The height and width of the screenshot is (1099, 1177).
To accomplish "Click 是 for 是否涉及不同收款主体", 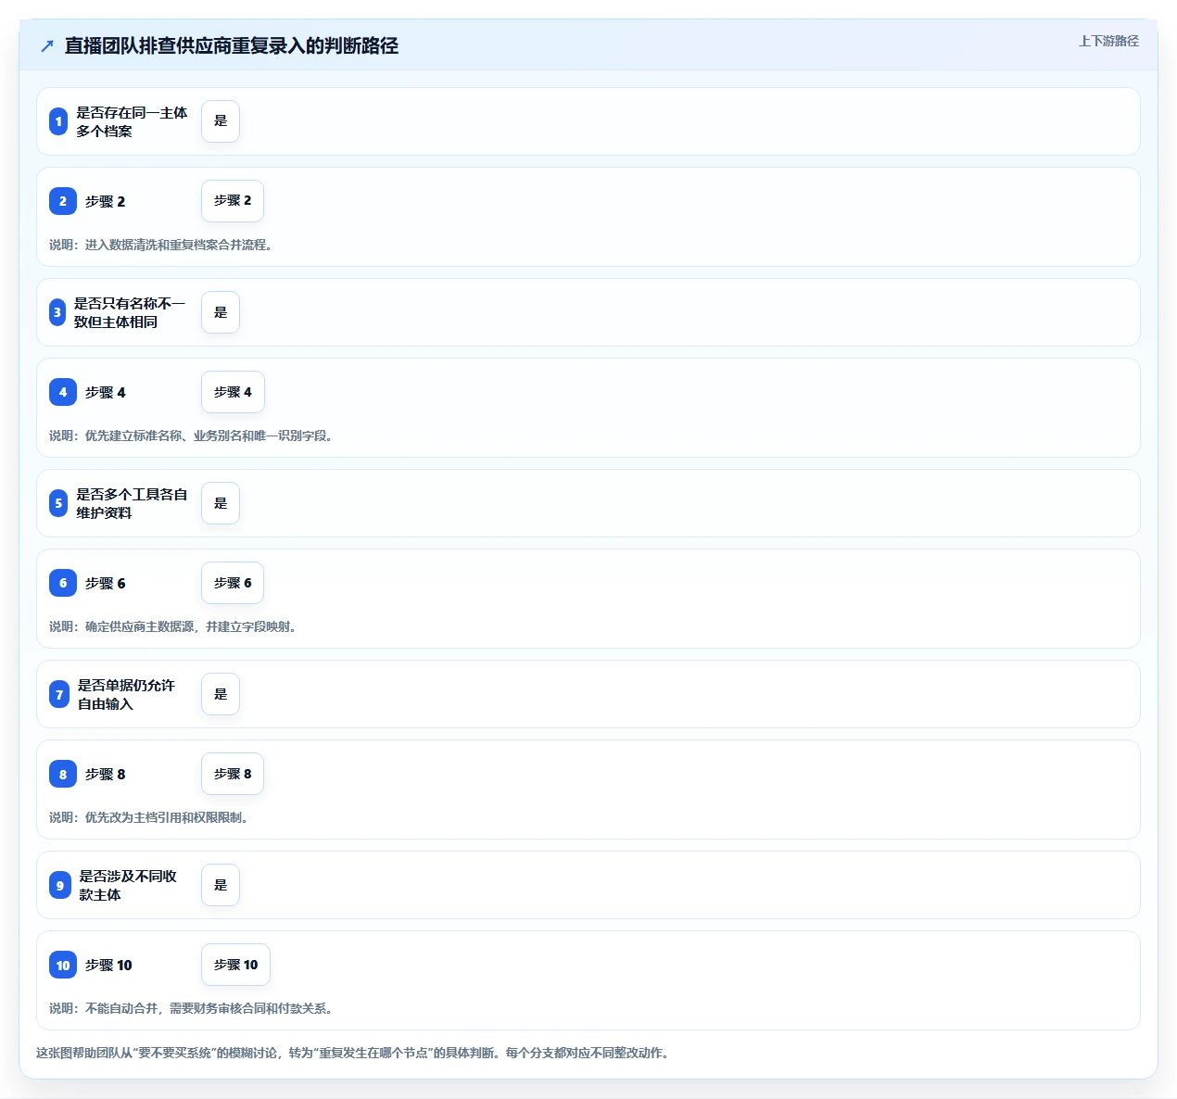I will click(x=221, y=885).
